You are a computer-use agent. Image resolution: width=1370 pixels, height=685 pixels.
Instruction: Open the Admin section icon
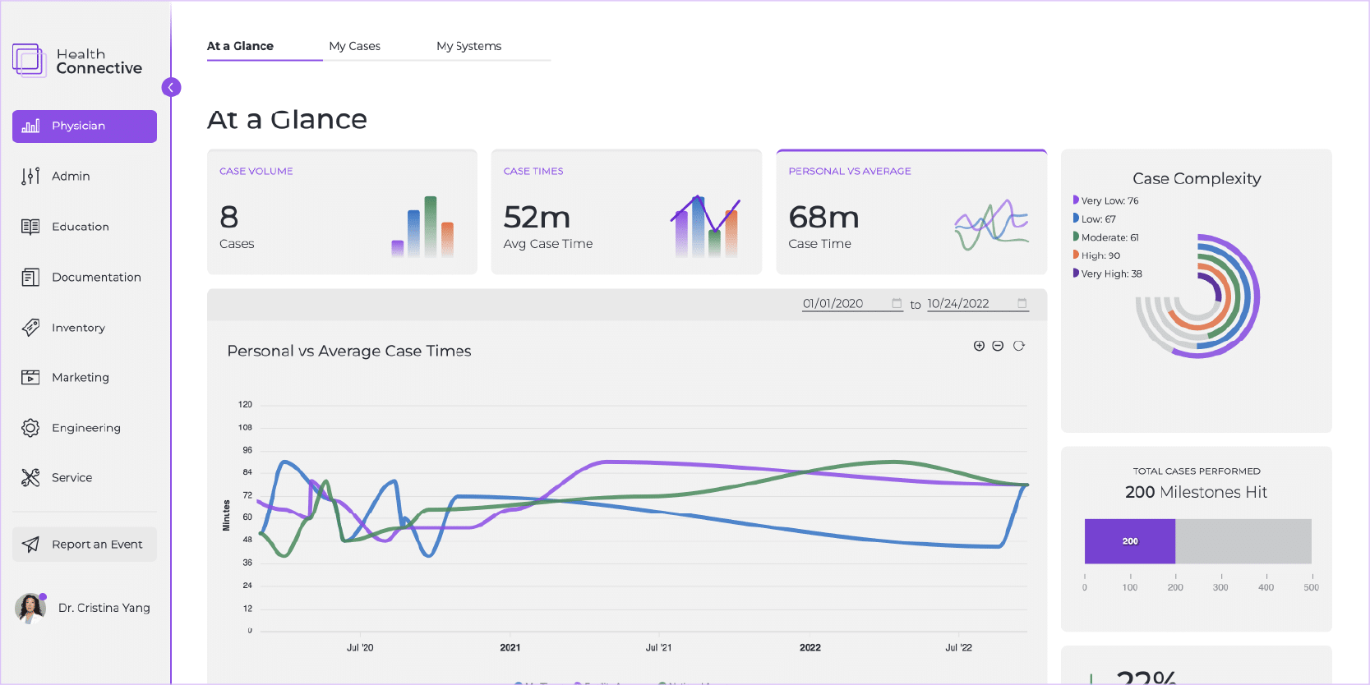[x=30, y=176]
